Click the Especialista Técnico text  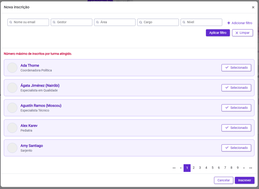pyautogui.click(x=35, y=110)
